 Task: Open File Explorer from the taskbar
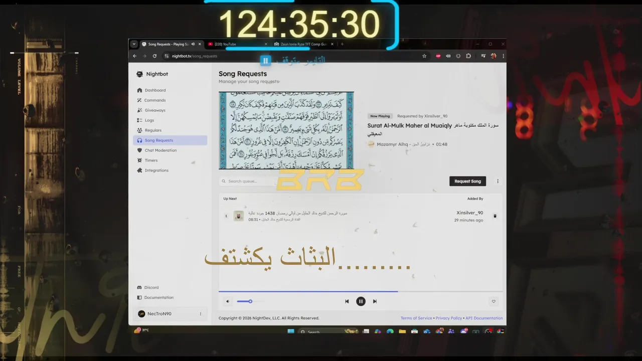[402, 331]
